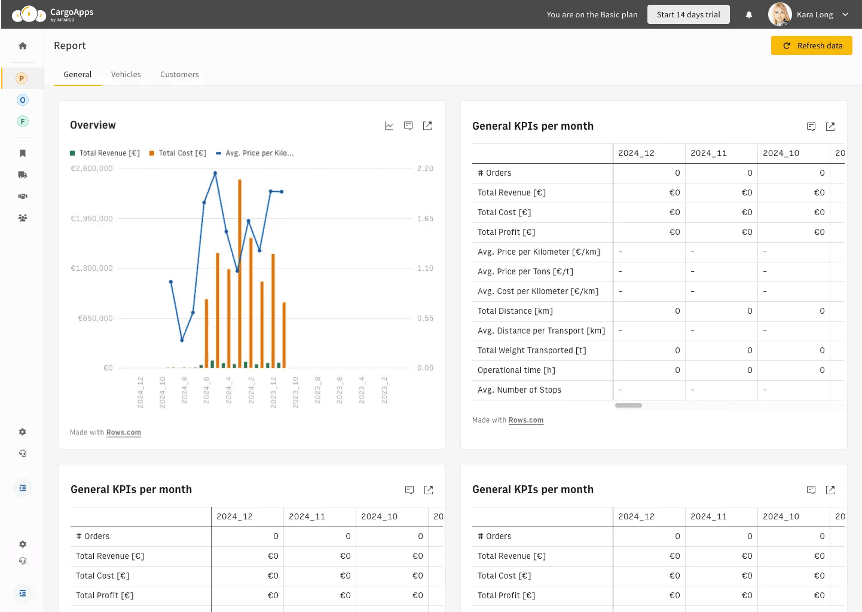This screenshot has width=862, height=612.
Task: Click the Report page title
Action: 70,46
